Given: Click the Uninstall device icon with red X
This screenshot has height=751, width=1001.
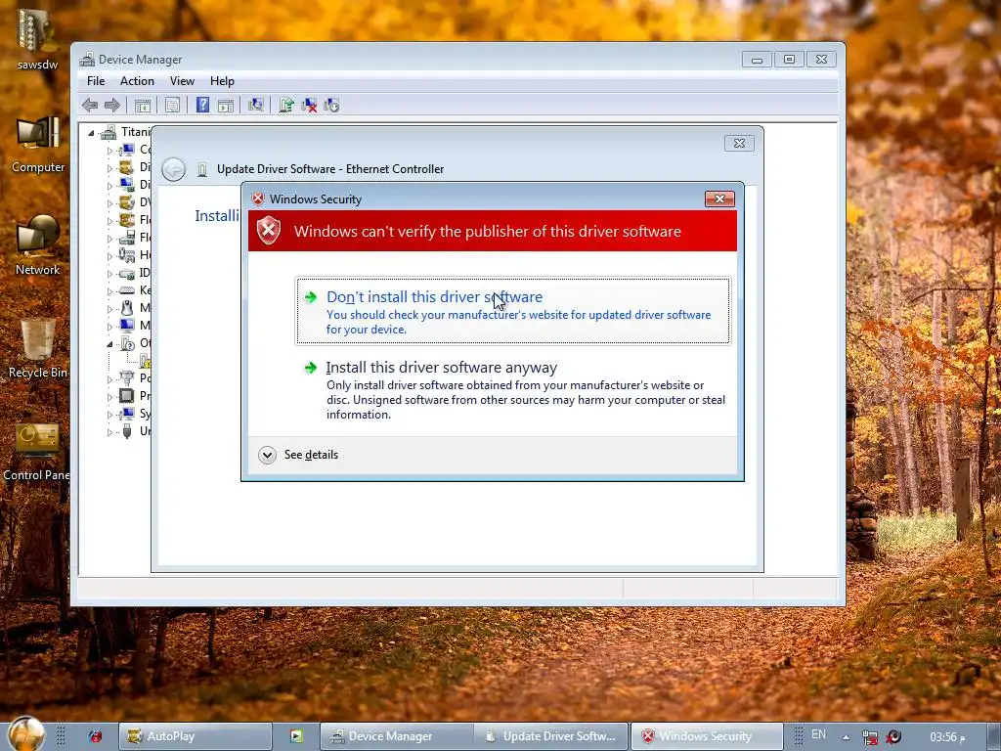Looking at the screenshot, I should click(309, 106).
